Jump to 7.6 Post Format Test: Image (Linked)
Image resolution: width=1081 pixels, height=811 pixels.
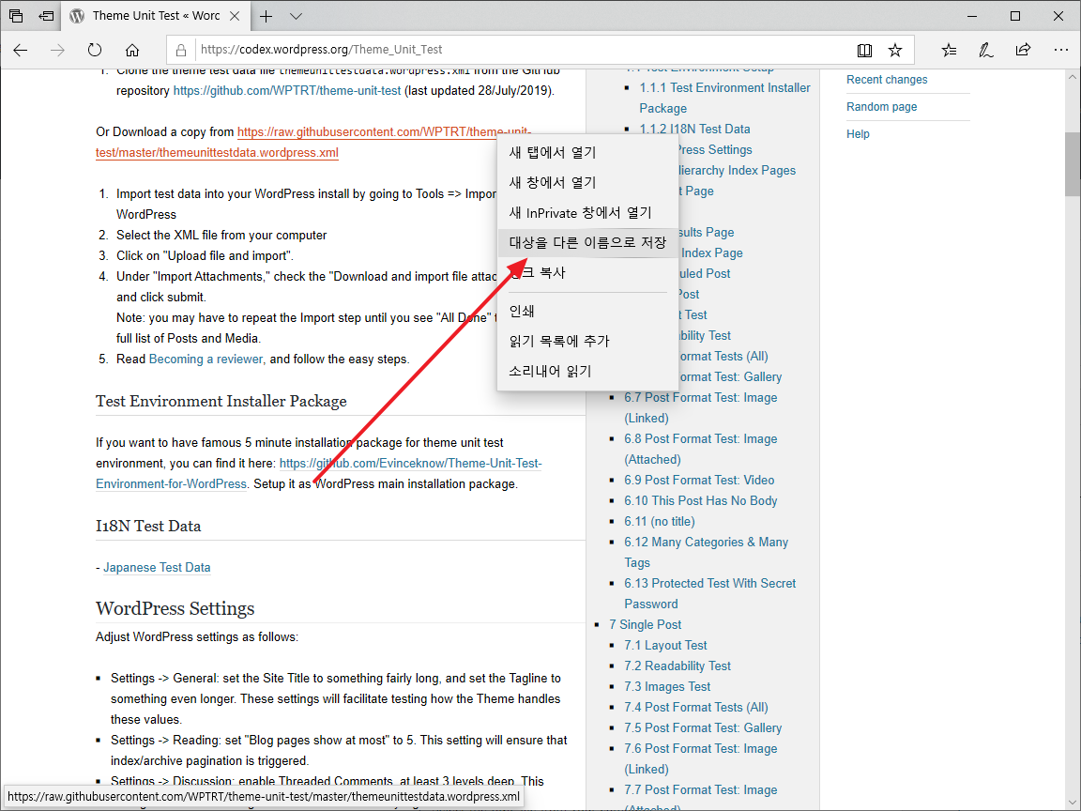click(700, 758)
